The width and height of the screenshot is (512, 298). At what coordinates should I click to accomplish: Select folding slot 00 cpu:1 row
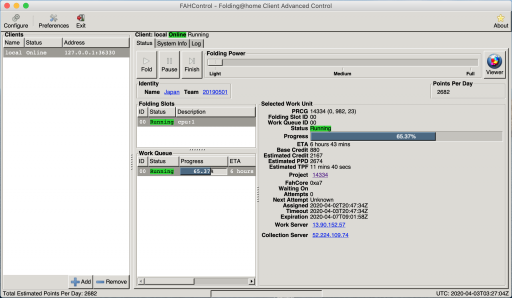point(196,122)
